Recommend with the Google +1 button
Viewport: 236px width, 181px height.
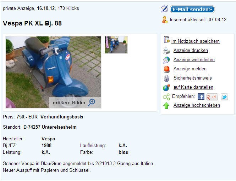212,97
